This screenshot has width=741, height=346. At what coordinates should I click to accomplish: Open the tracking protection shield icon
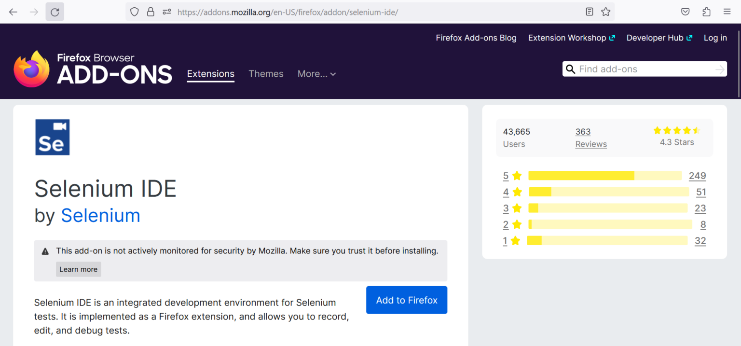(135, 12)
